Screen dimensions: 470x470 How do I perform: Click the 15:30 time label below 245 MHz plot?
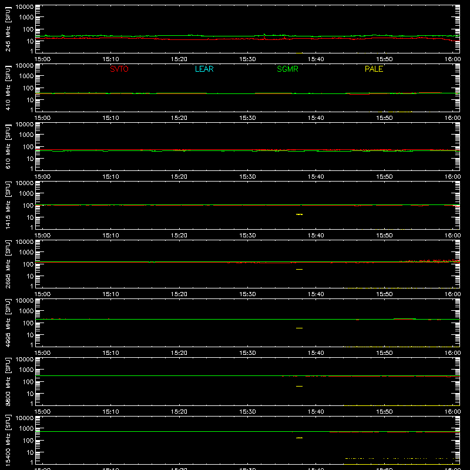click(247, 59)
